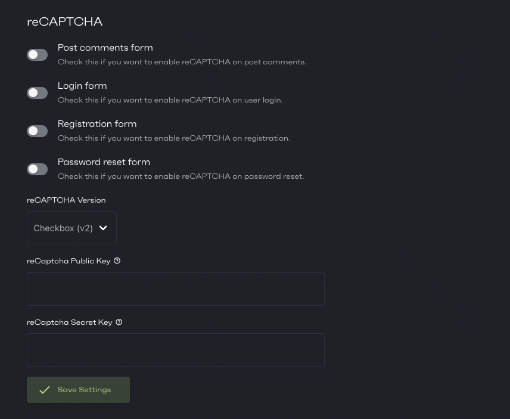The image size is (510, 419).
Task: Click the checkmark icon on Save Settings
Action: click(x=45, y=390)
